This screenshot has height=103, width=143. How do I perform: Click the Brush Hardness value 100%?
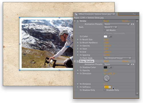coord(106,43)
